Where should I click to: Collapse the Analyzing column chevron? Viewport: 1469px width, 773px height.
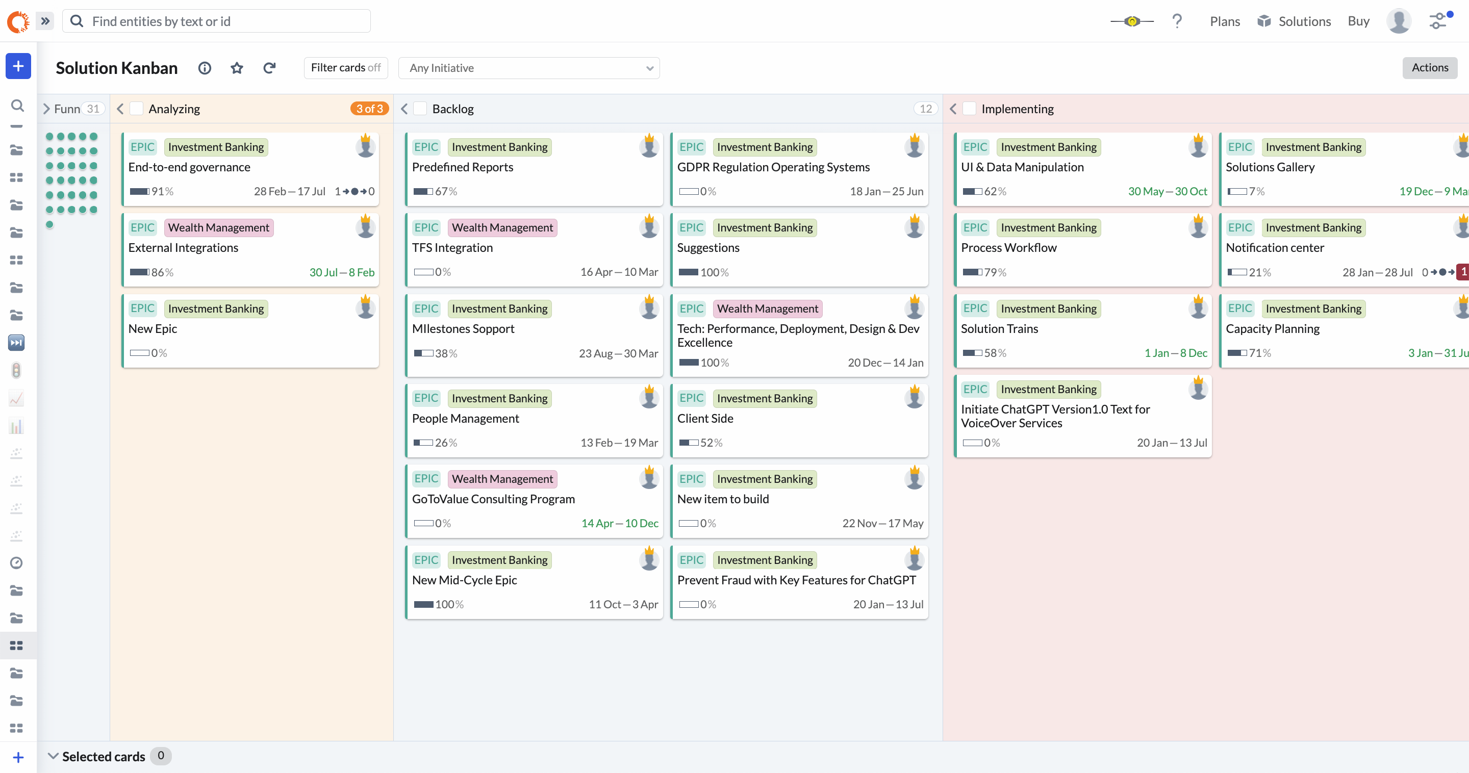point(120,108)
